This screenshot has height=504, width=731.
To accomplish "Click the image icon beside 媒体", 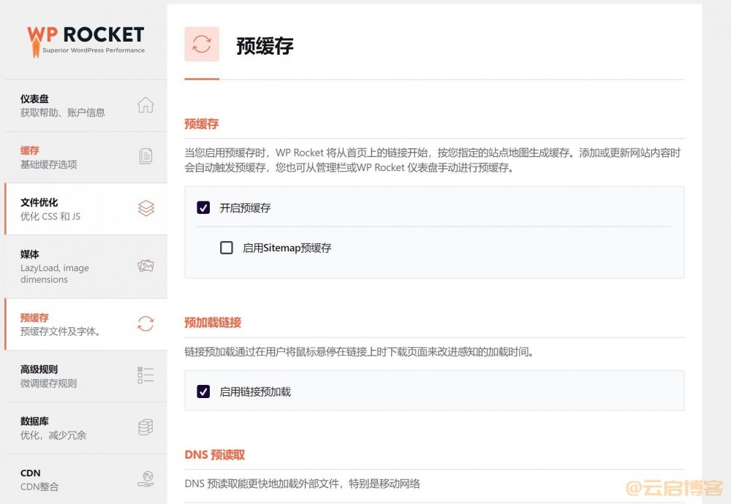I will point(145,267).
